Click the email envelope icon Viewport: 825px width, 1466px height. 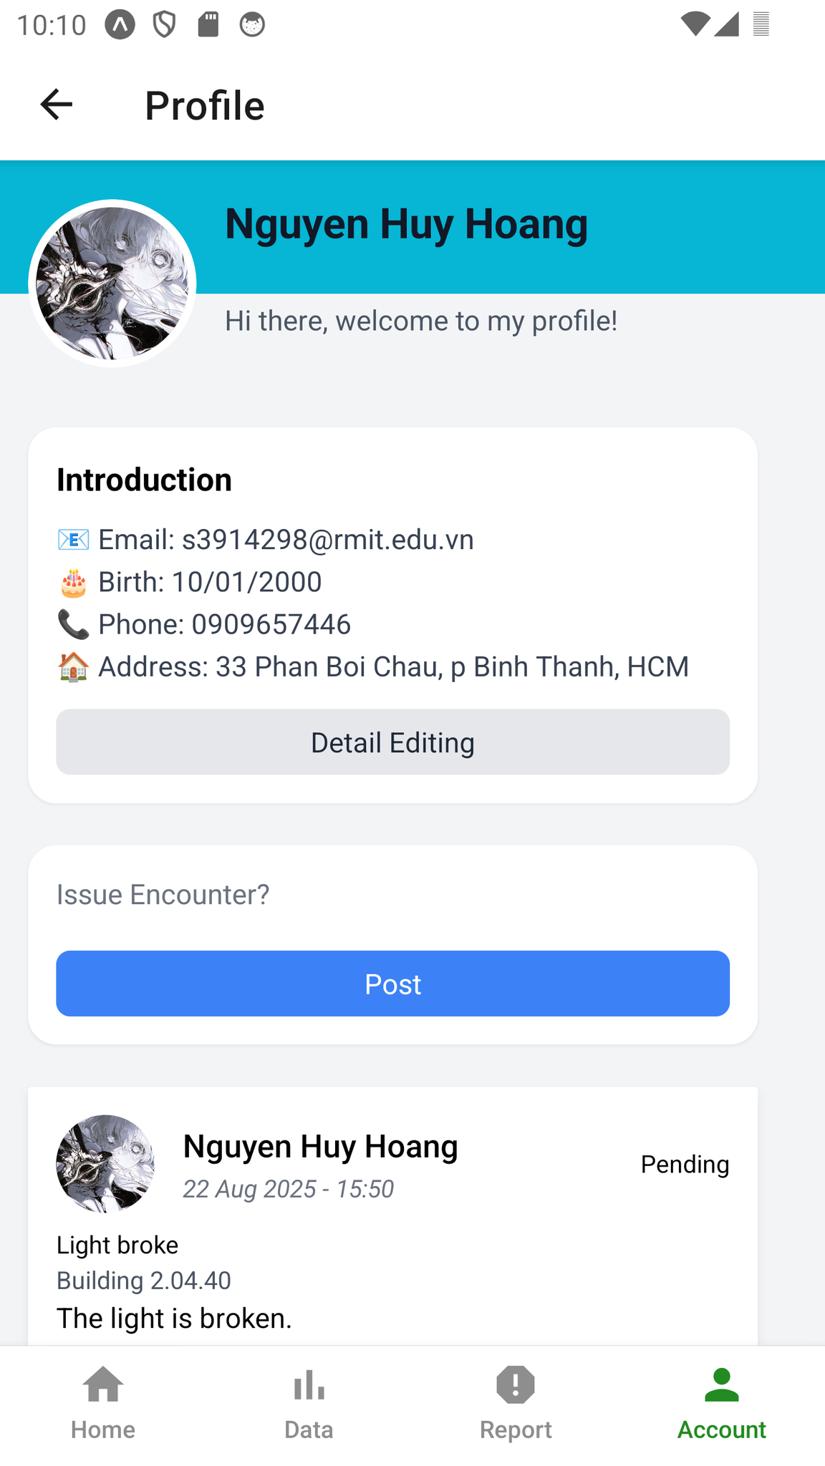73,540
